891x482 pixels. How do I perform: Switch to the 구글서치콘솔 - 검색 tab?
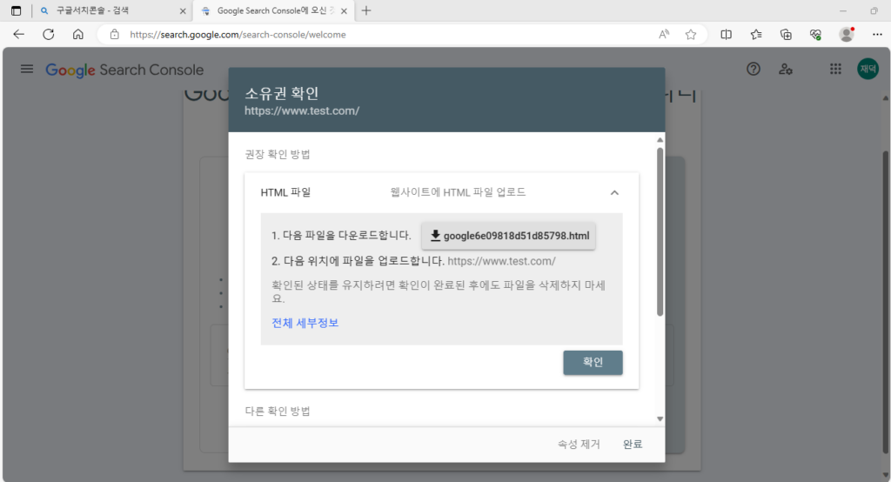[x=112, y=10]
